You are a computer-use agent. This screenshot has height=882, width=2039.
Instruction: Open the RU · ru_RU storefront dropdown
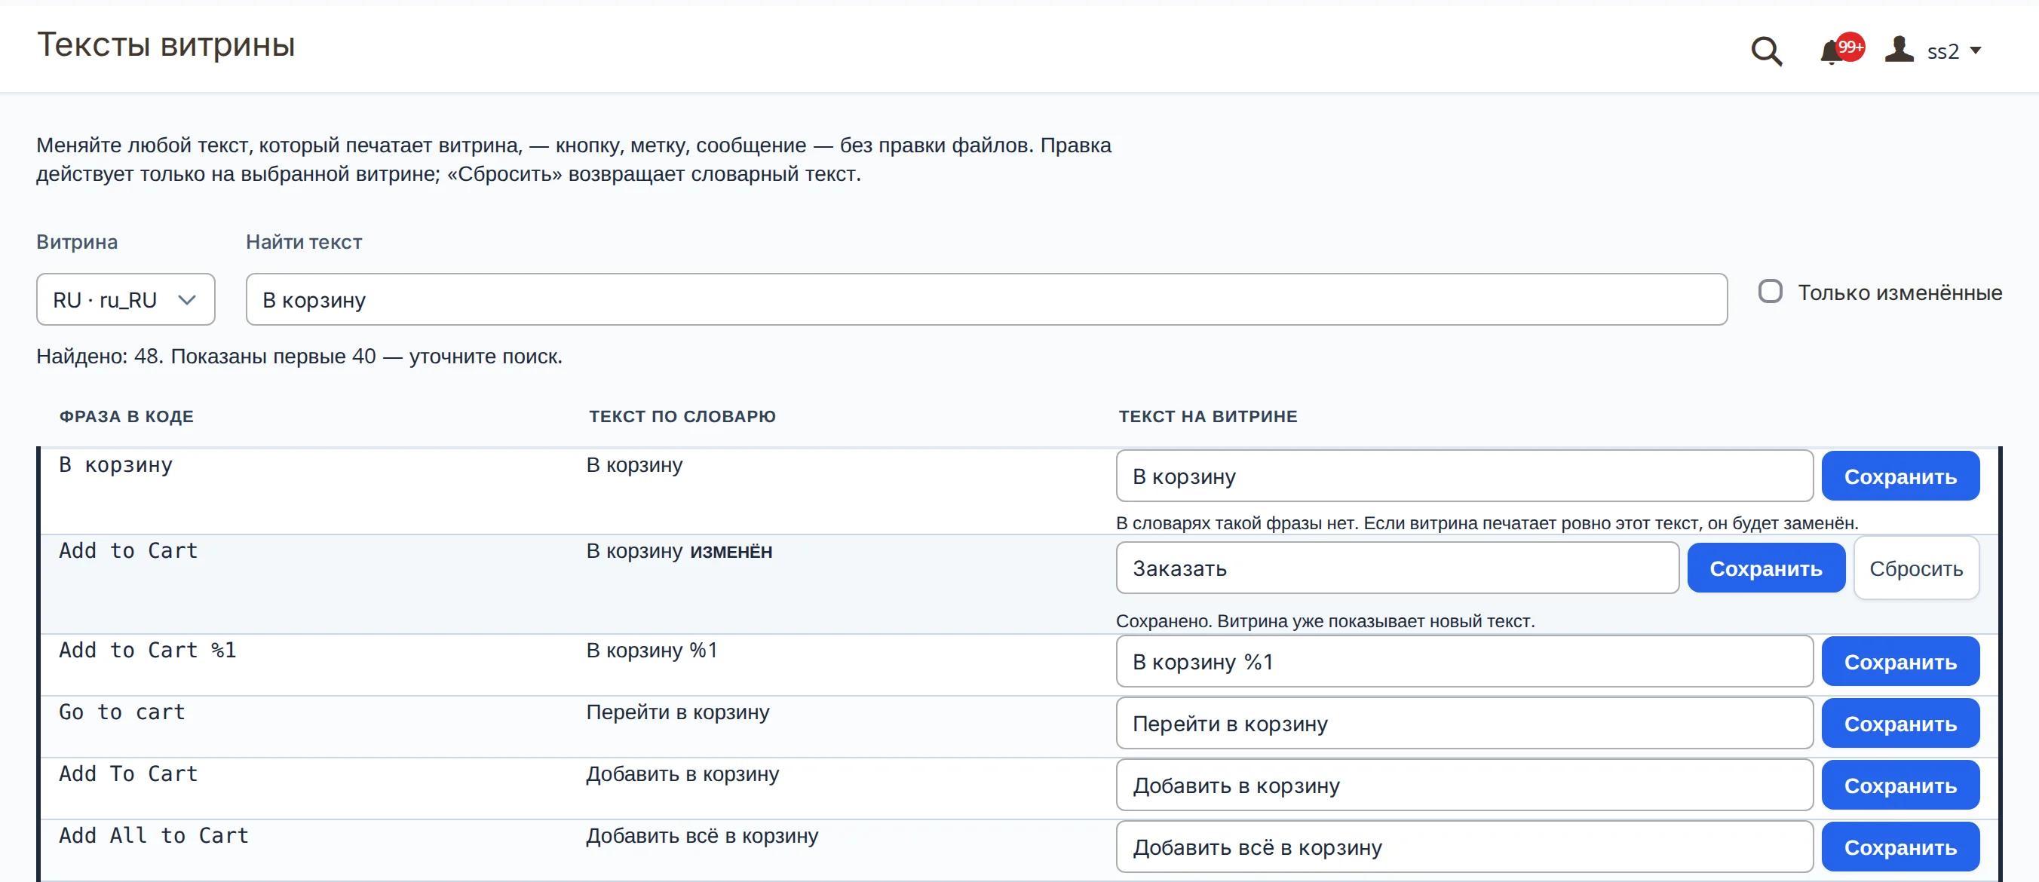[x=125, y=300]
